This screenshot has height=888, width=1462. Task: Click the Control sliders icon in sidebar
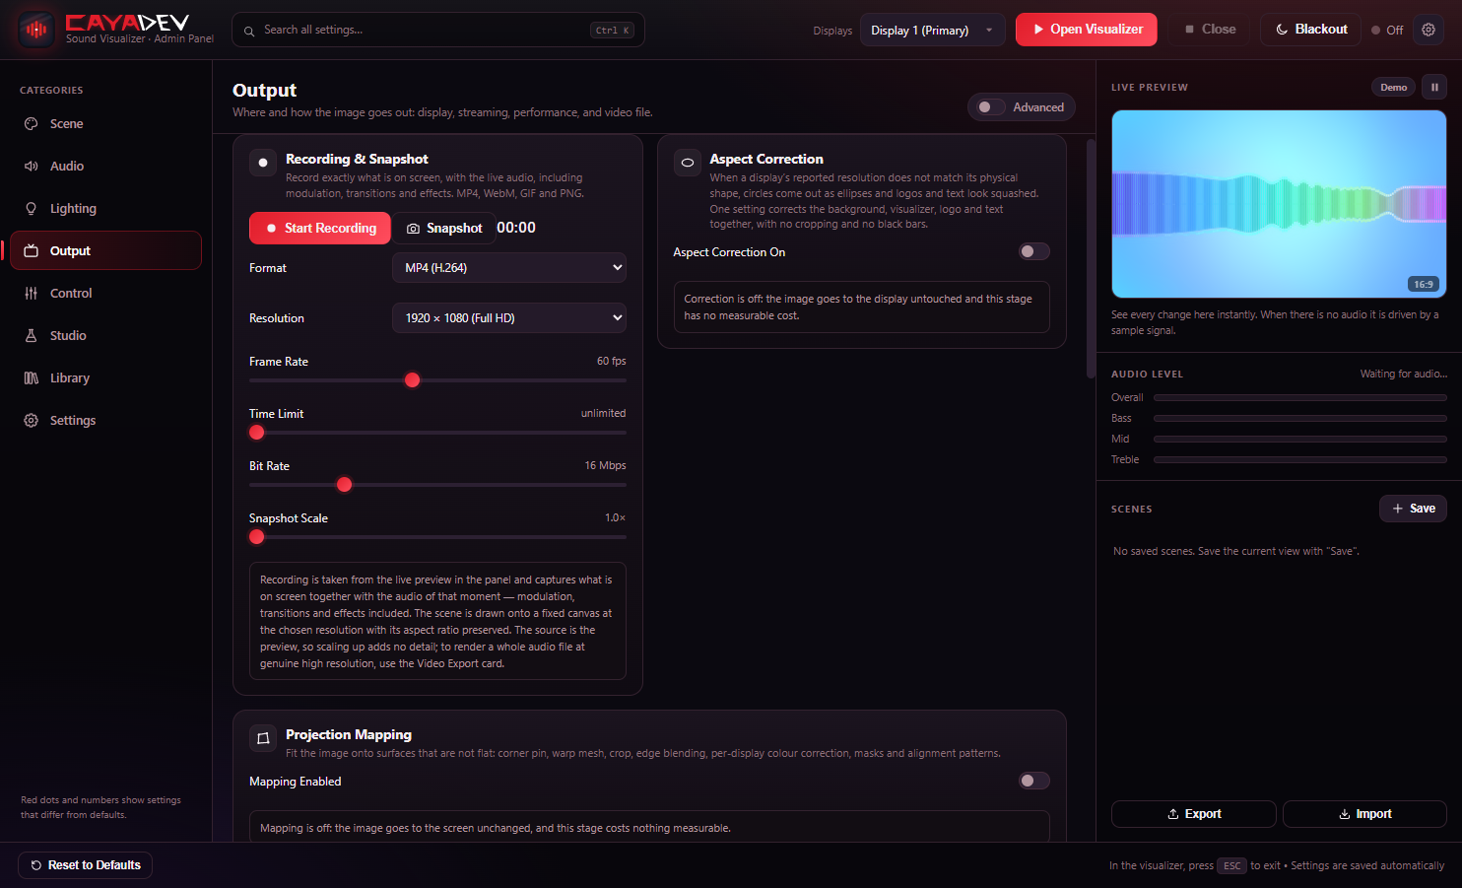pyautogui.click(x=32, y=294)
